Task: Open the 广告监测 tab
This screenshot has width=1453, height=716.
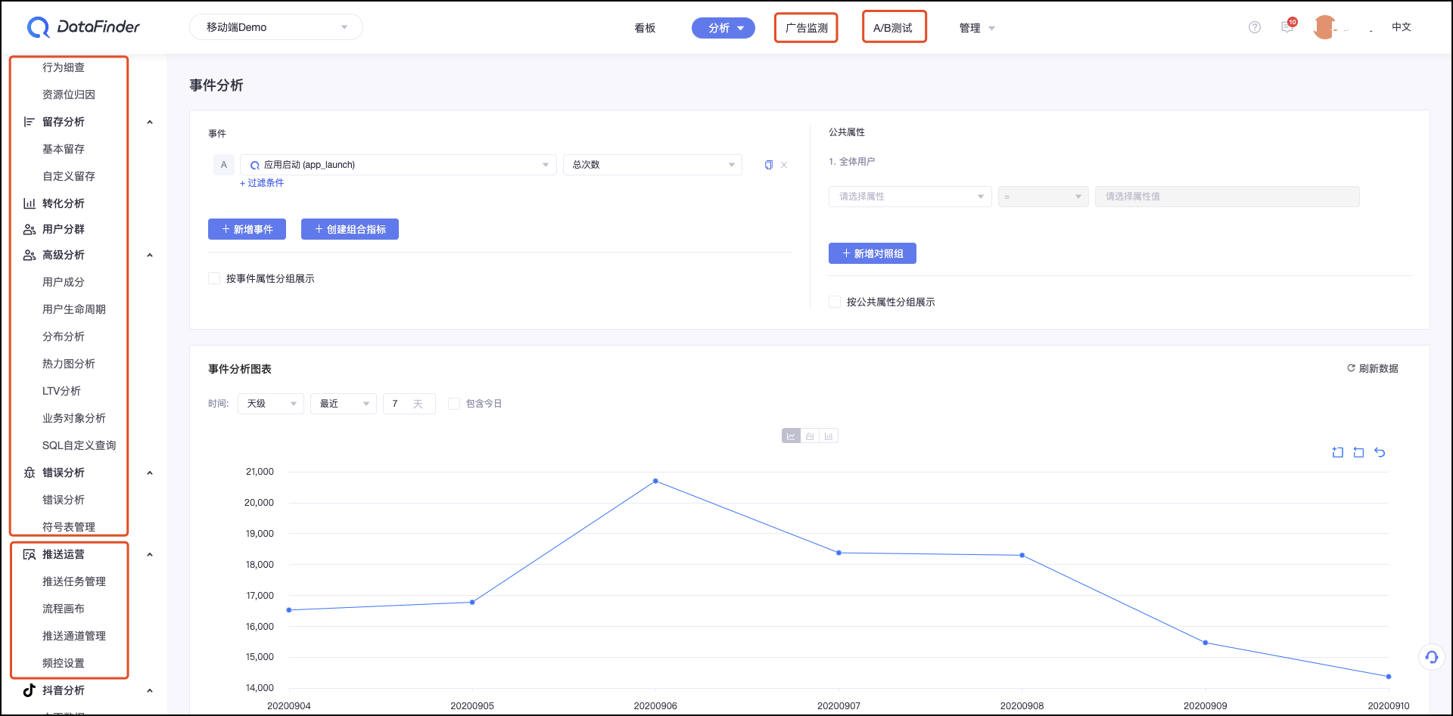Action: point(807,28)
